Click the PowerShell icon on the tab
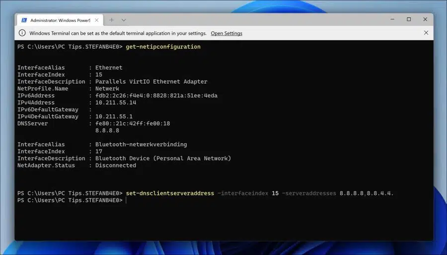Screen dimensions: 447x255 tap(24, 20)
